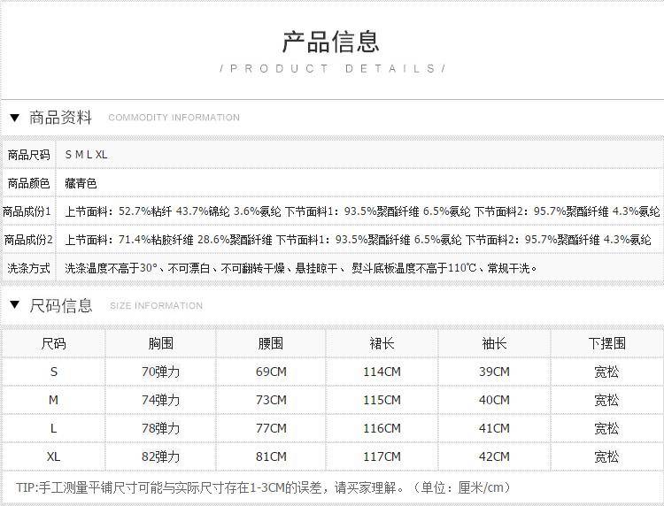Click the 藏青色 color value
The width and height of the screenshot is (664, 506).
[x=81, y=183]
